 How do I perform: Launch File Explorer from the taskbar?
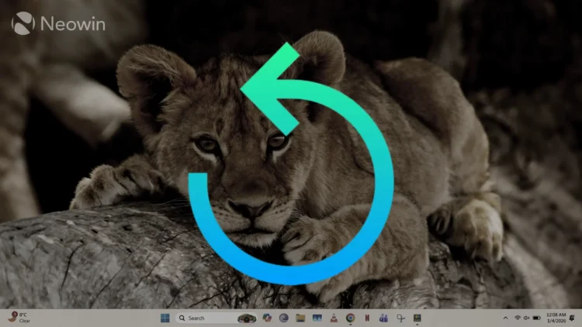pos(300,318)
